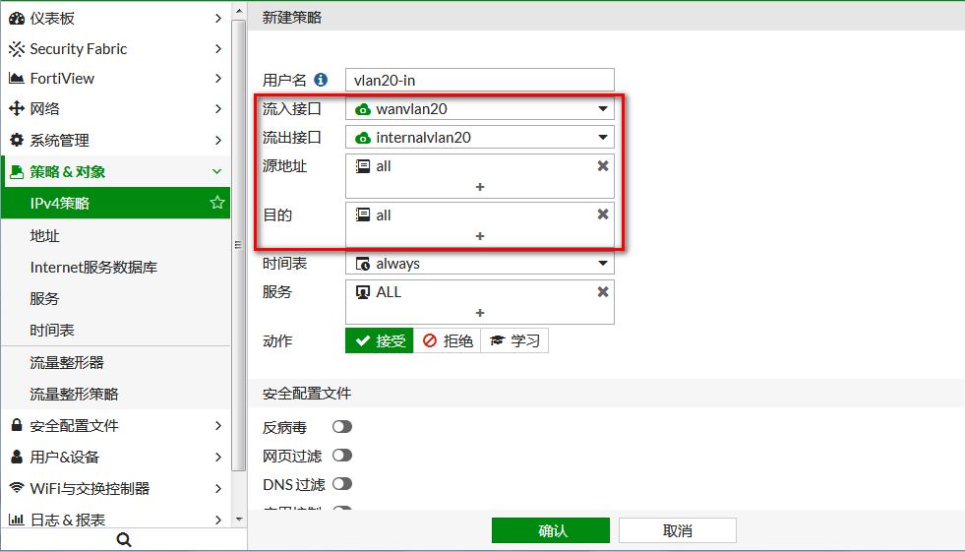The image size is (965, 552).
Task: Click the 确认 button
Action: point(551,530)
